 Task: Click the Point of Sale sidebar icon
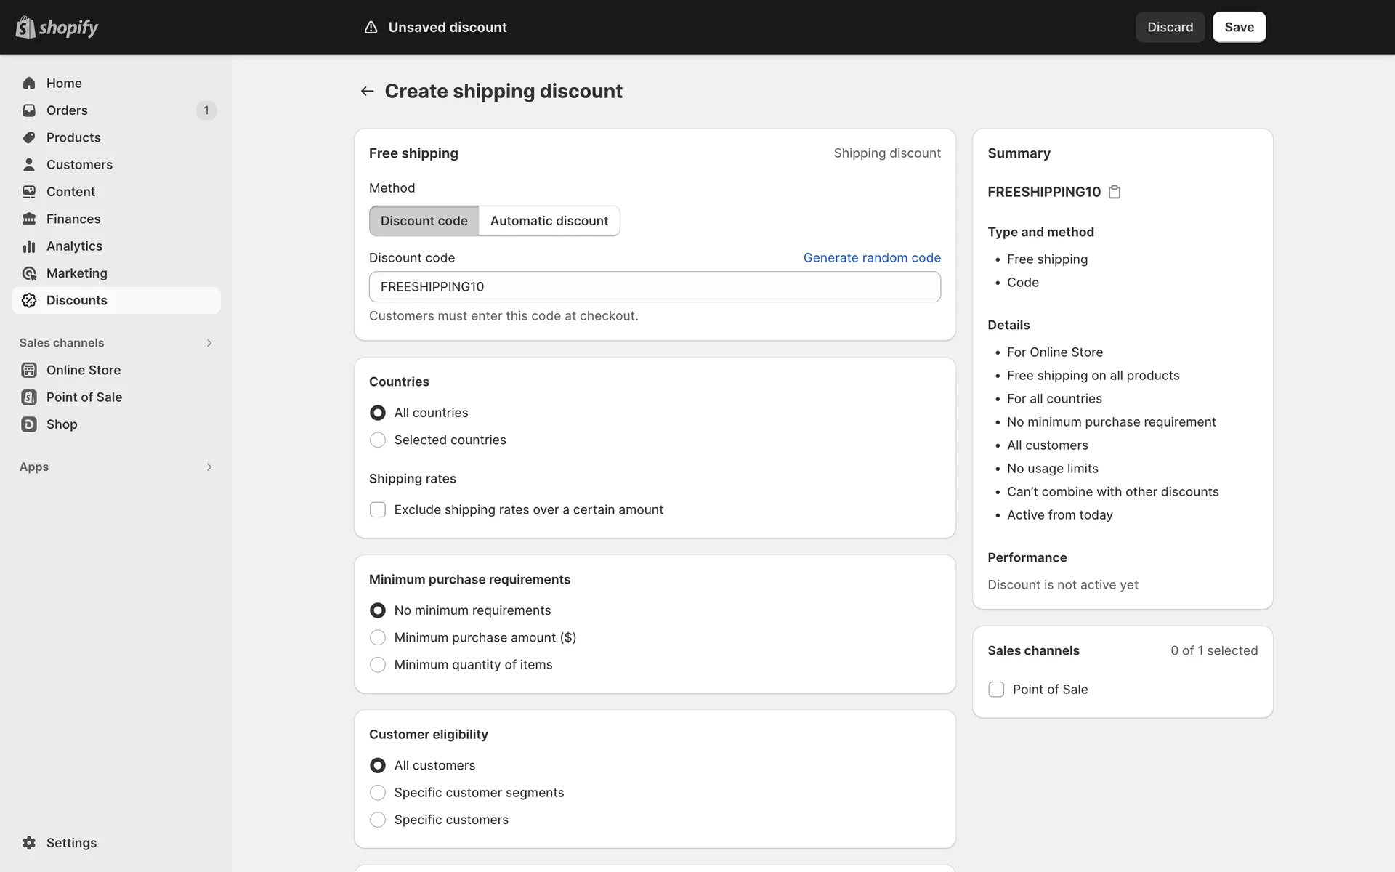(x=29, y=397)
